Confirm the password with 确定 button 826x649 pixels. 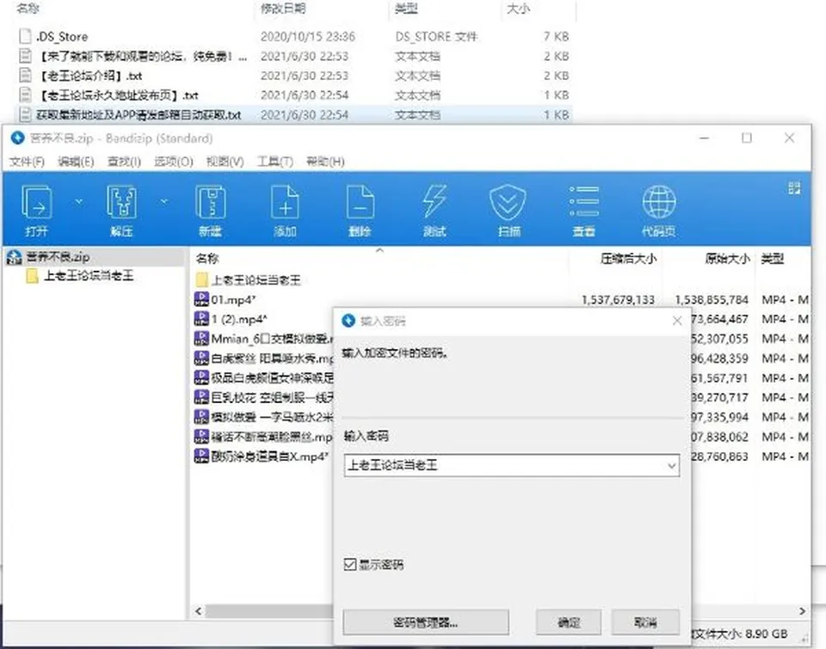(x=569, y=622)
